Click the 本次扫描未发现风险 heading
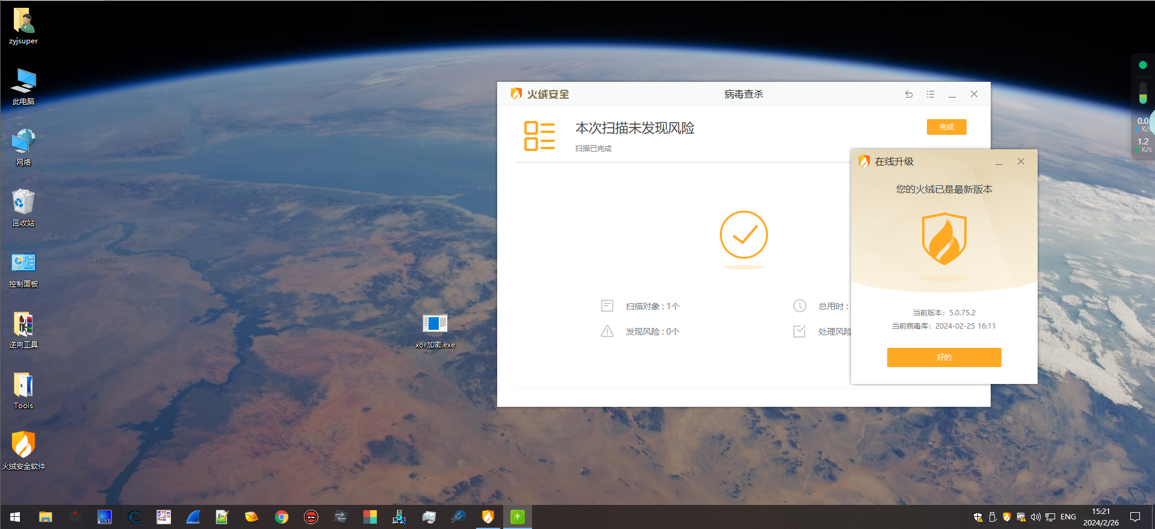 pos(635,128)
